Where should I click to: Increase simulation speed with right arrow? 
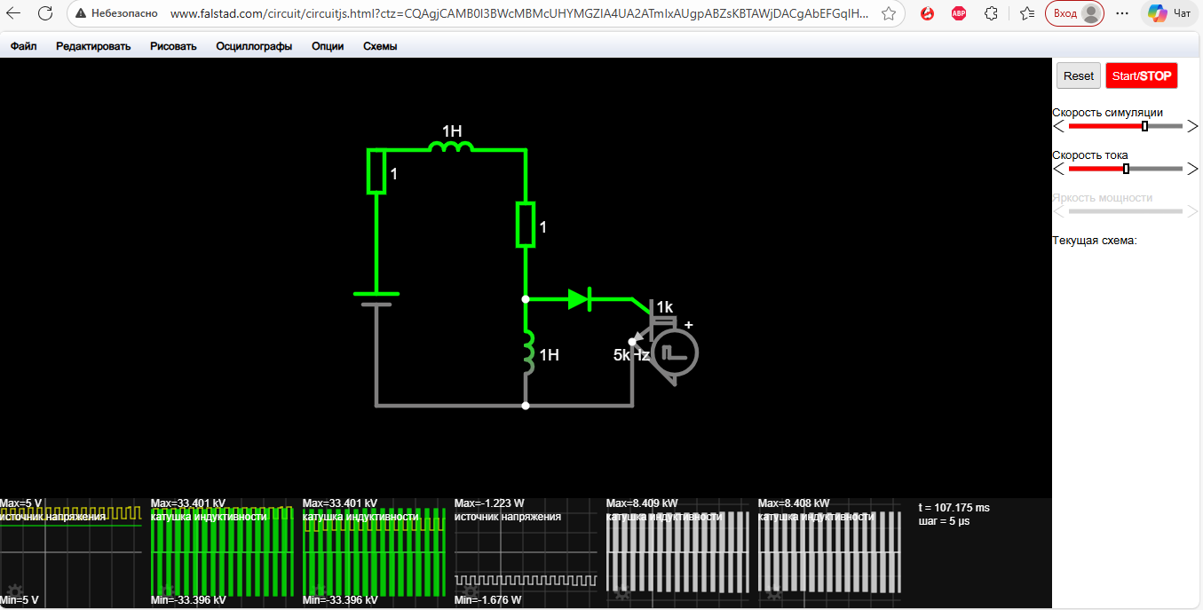point(1191,127)
